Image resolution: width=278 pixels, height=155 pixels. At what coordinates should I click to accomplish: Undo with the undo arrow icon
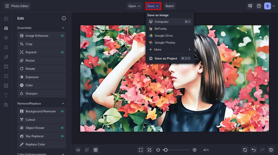pos(254,150)
